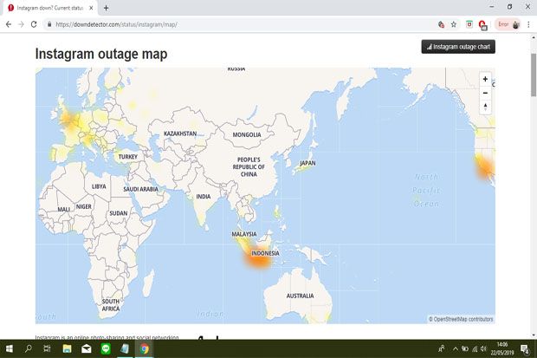Reload the Downdetector page
The image size is (537, 358).
point(34,24)
